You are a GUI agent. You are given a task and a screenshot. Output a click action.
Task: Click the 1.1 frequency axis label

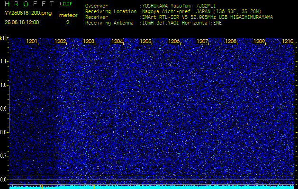click(4, 61)
